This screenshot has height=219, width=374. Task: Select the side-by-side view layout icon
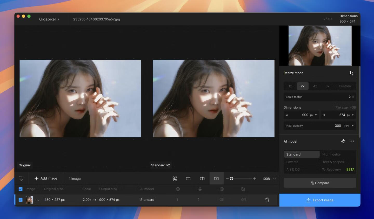tap(216, 179)
